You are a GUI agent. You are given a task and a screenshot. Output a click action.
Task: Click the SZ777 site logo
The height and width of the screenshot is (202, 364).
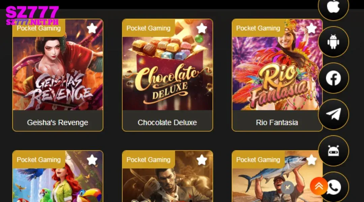click(x=32, y=15)
